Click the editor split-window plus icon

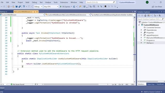[x=135, y=18]
